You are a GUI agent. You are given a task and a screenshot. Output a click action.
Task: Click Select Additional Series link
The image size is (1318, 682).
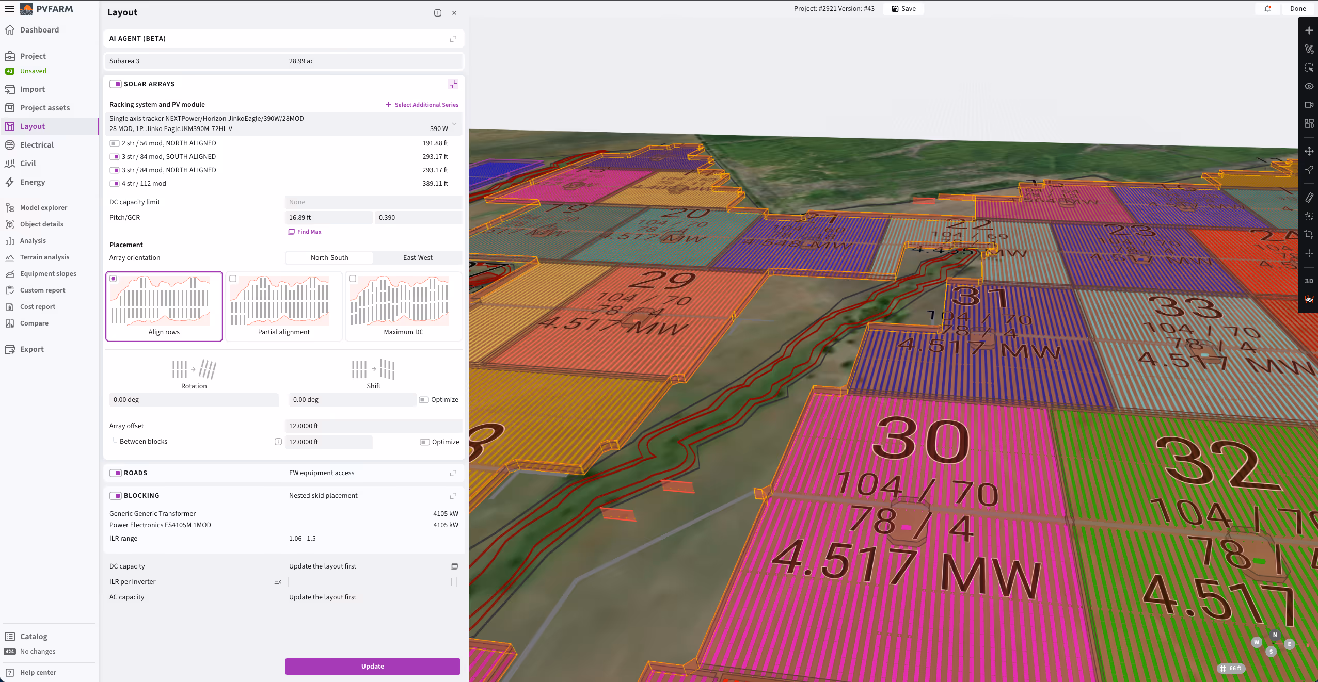coord(422,105)
